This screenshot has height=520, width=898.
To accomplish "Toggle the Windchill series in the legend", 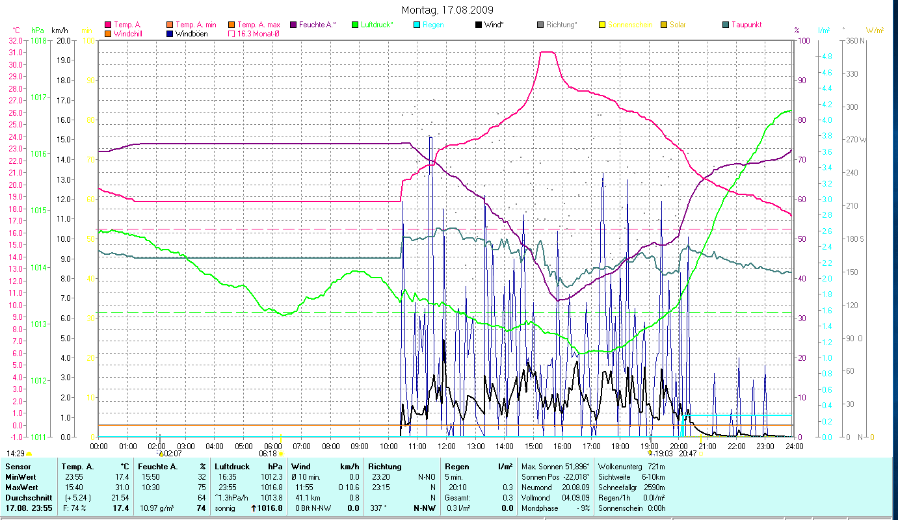I will [108, 33].
